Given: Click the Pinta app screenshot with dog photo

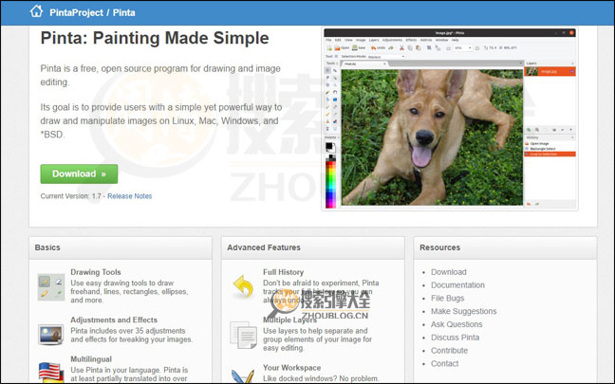Looking at the screenshot, I should [450, 119].
